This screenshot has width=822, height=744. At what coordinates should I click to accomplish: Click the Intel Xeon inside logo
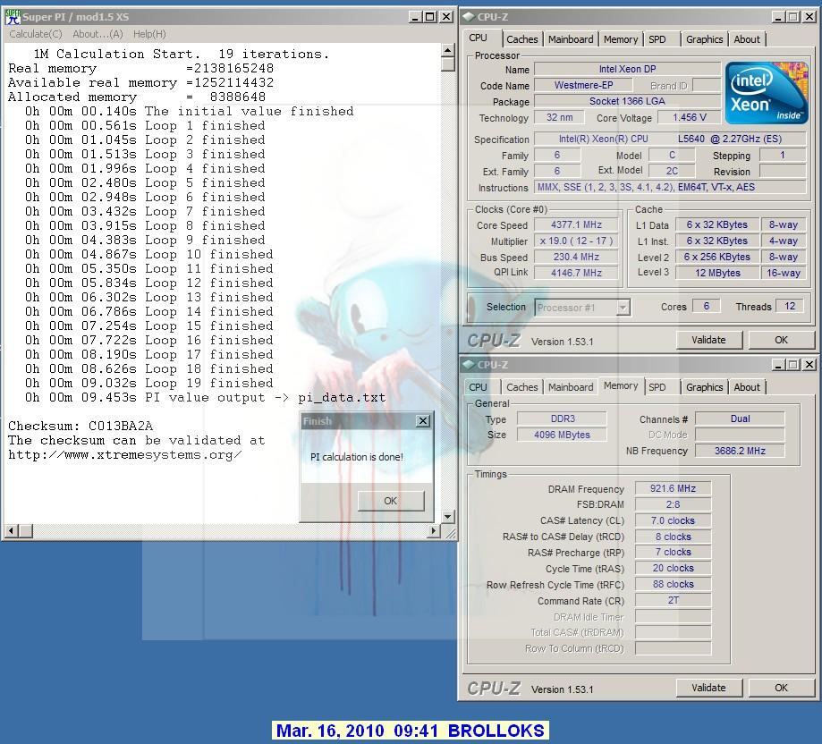tap(767, 93)
